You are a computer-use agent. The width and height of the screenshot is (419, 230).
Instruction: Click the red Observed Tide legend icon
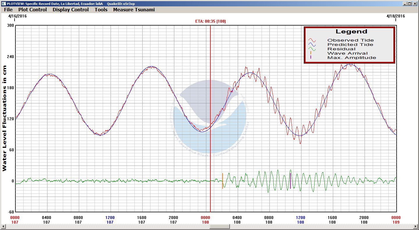312,40
